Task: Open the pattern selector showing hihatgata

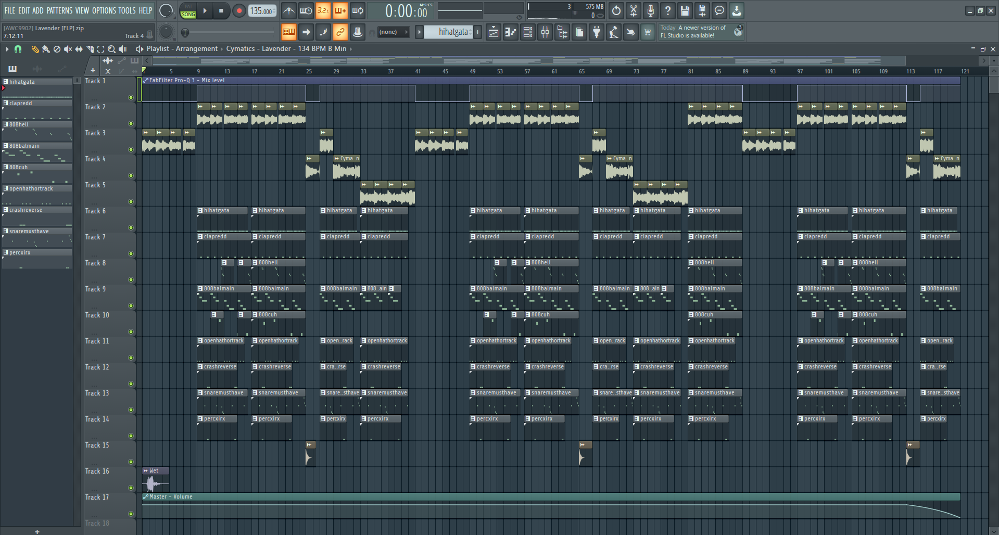Action: pyautogui.click(x=448, y=32)
